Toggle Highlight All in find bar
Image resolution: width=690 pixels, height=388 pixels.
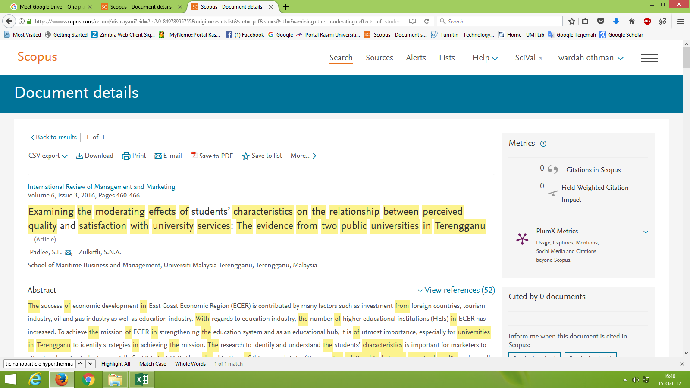click(x=116, y=364)
